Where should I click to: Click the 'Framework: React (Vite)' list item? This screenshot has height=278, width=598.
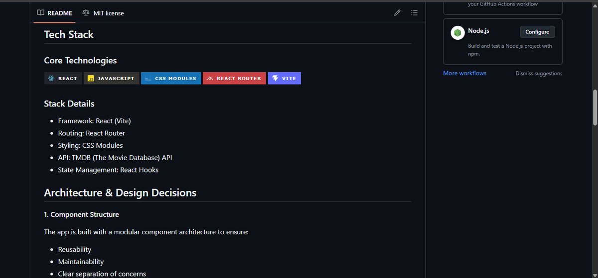(94, 121)
